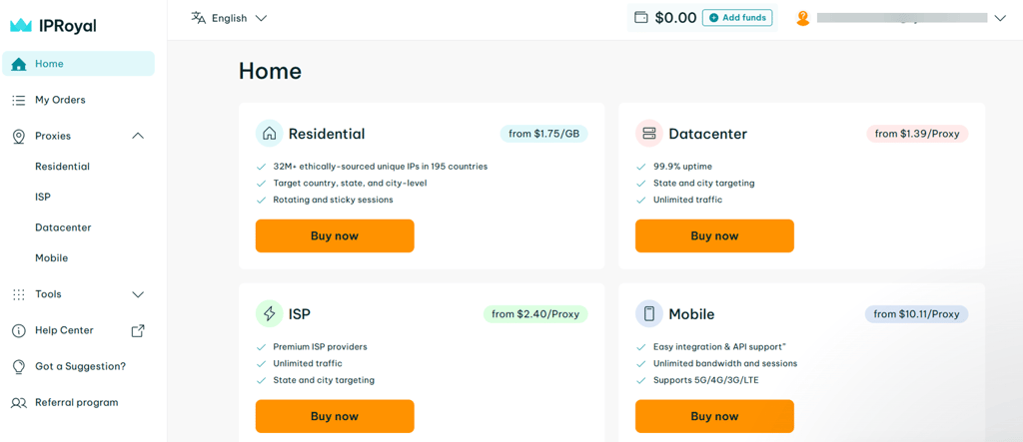Click the Tools grid icon

pyautogui.click(x=19, y=294)
